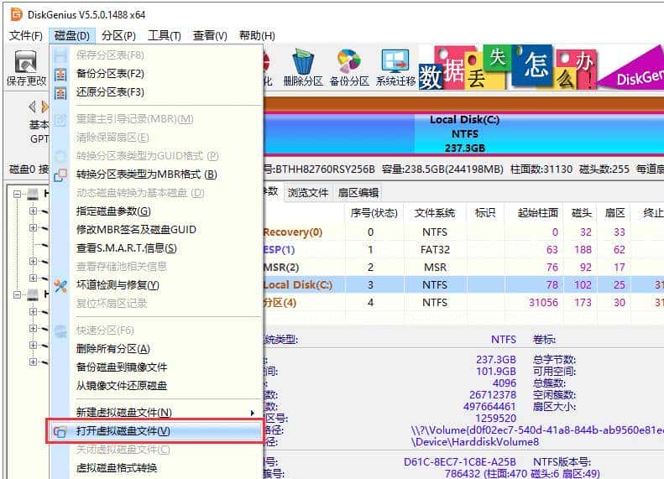Viewport: 664px width, 479px height.
Task: Open the 帮助(H) menu
Action: pos(257,35)
